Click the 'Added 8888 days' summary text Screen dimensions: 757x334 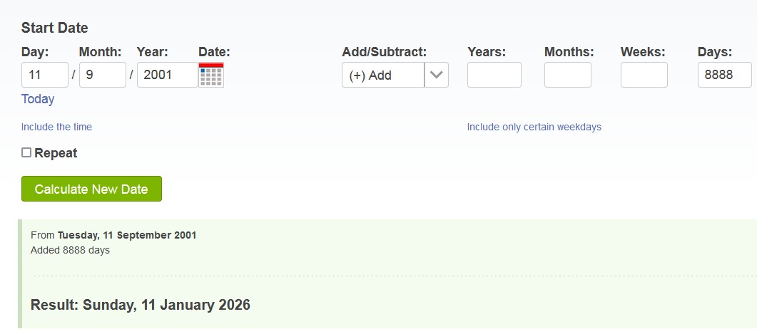tap(70, 250)
